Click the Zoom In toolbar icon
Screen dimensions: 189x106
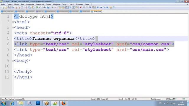point(52,7)
